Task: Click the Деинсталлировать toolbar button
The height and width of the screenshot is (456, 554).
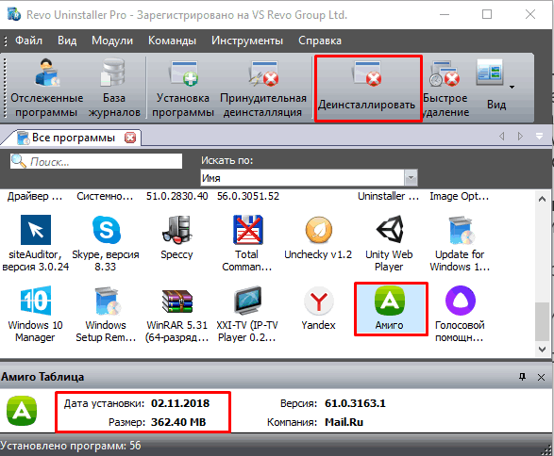Action: [x=368, y=89]
